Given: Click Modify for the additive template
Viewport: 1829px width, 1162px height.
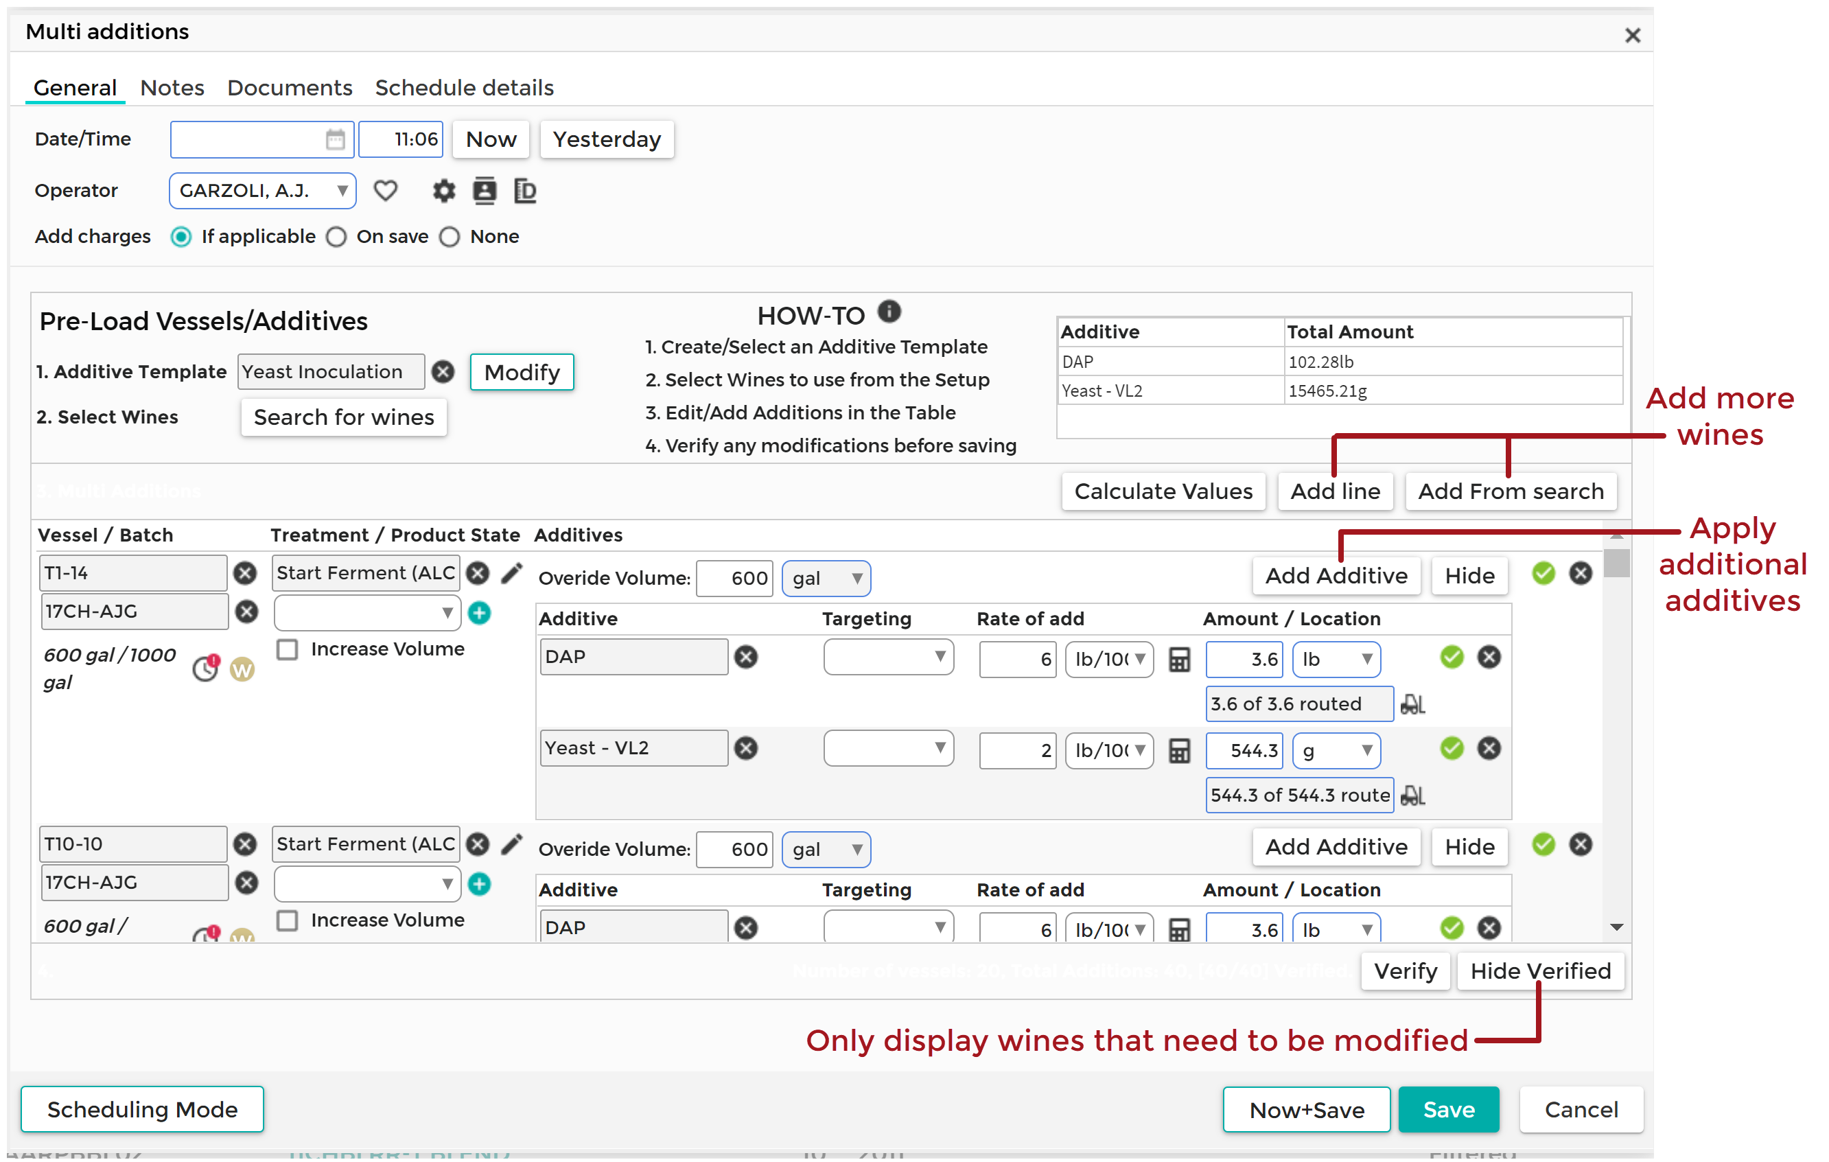Looking at the screenshot, I should tap(522, 372).
